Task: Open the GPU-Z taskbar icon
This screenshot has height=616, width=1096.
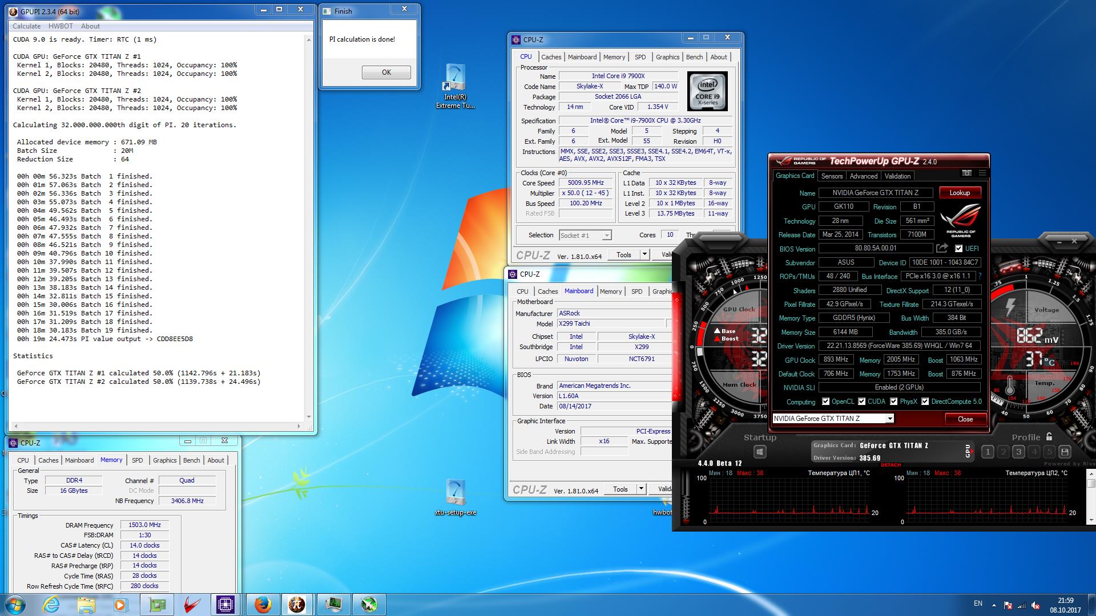Action: tap(157, 605)
